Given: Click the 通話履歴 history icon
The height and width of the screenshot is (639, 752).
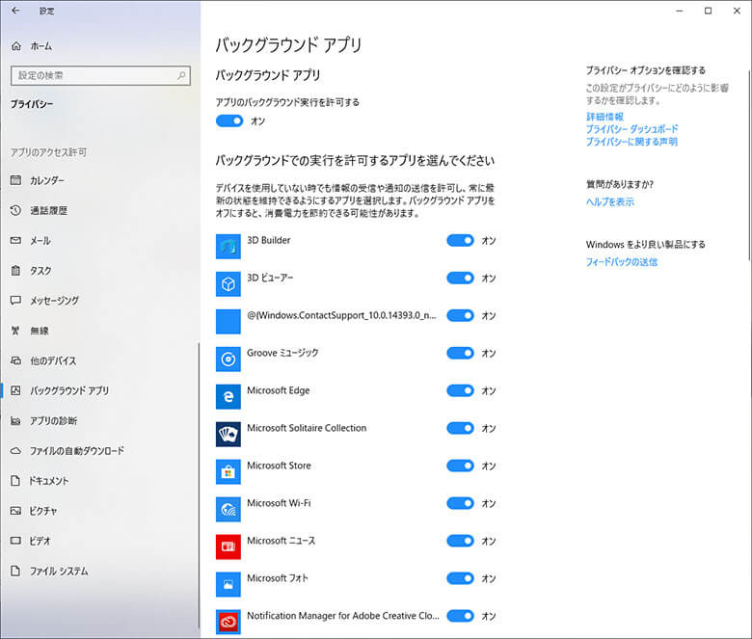Looking at the screenshot, I should 15,210.
